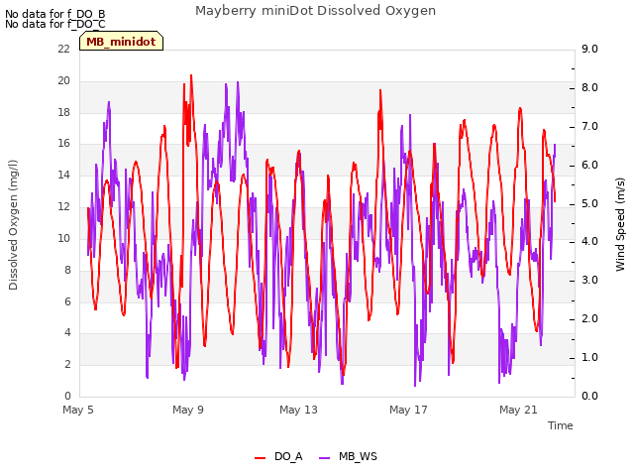The height and width of the screenshot is (476, 634).
Task: Toggle DO_A series in legend
Action: (278, 456)
